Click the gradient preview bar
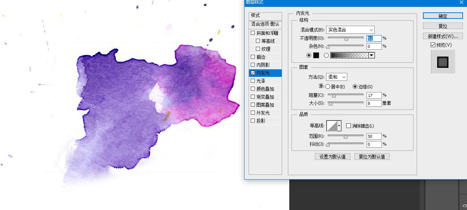Image resolution: width=467 pixels, height=210 pixels. (349, 55)
